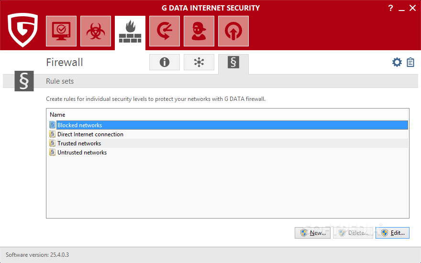
Task: Open the virus protection biohazard icon
Action: coord(96,31)
